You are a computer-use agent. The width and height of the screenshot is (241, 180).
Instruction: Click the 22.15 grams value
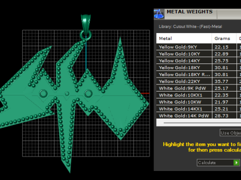pos(221,47)
